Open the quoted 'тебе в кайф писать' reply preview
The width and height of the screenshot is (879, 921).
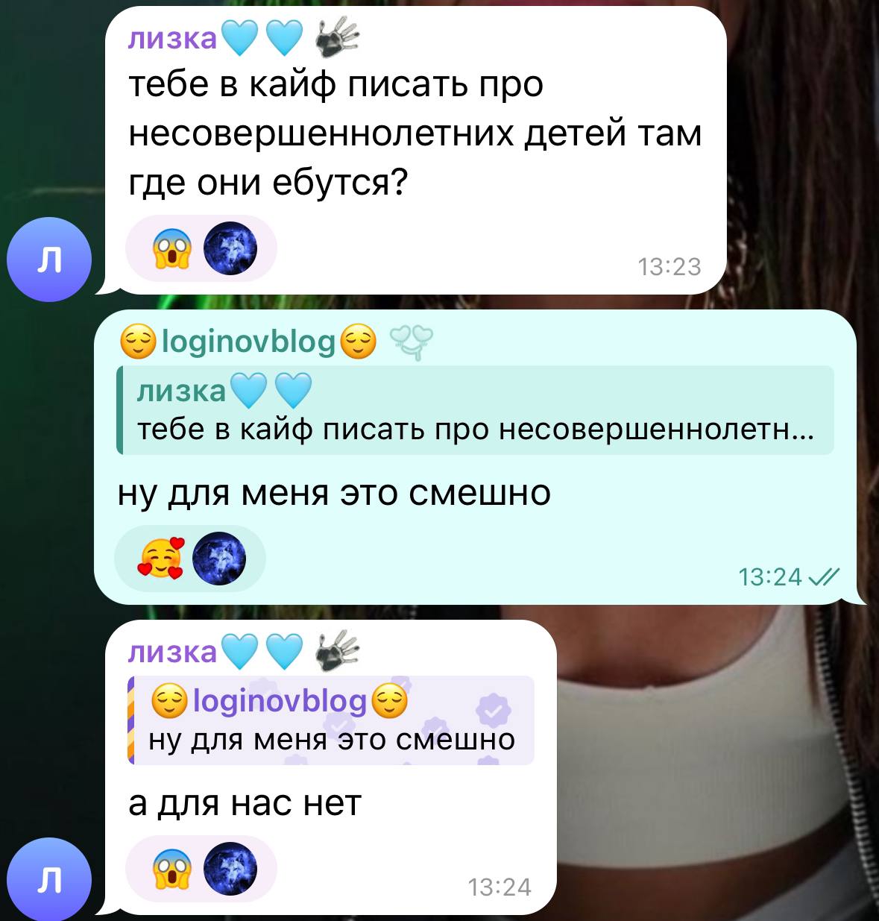[475, 410]
